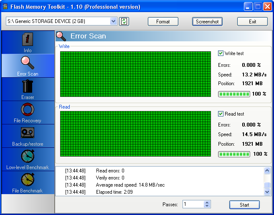Image resolution: width=274 pixels, height=215 pixels.
Task: Click the log scrollbar thumb
Action: pyautogui.click(x=267, y=185)
